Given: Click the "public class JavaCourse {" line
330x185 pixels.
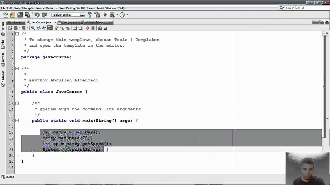Looking at the screenshot, I should tap(54, 92).
